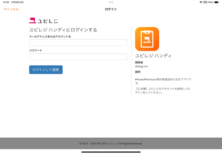This screenshot has width=222, height=154.
Task: Click the メールアドレスまたはアカウント名 label
Action: (50, 37)
